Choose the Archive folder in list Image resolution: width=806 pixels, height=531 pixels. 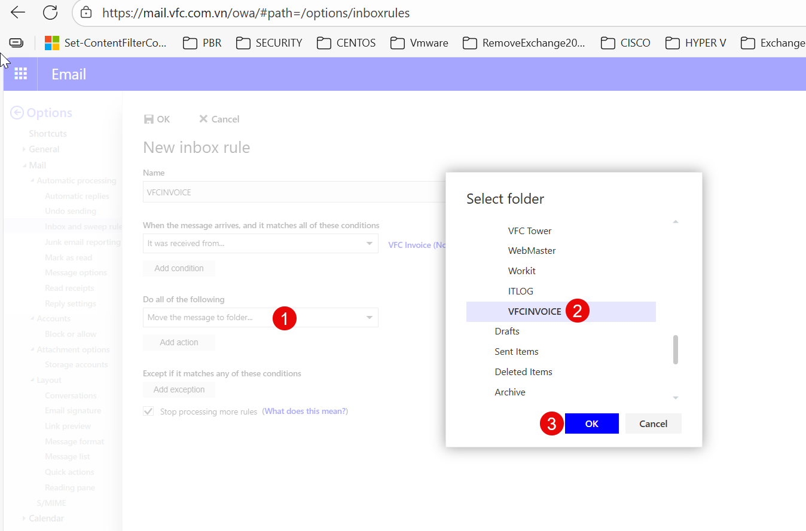510,392
